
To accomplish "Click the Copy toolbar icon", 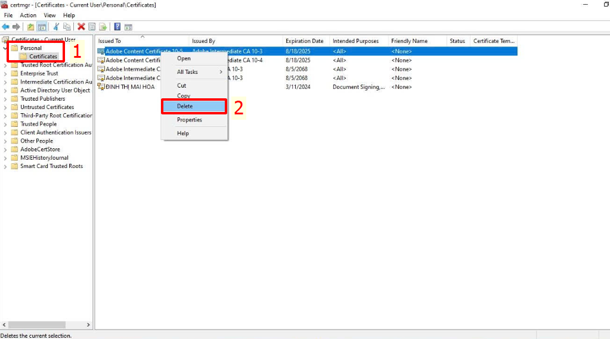I will [x=67, y=27].
